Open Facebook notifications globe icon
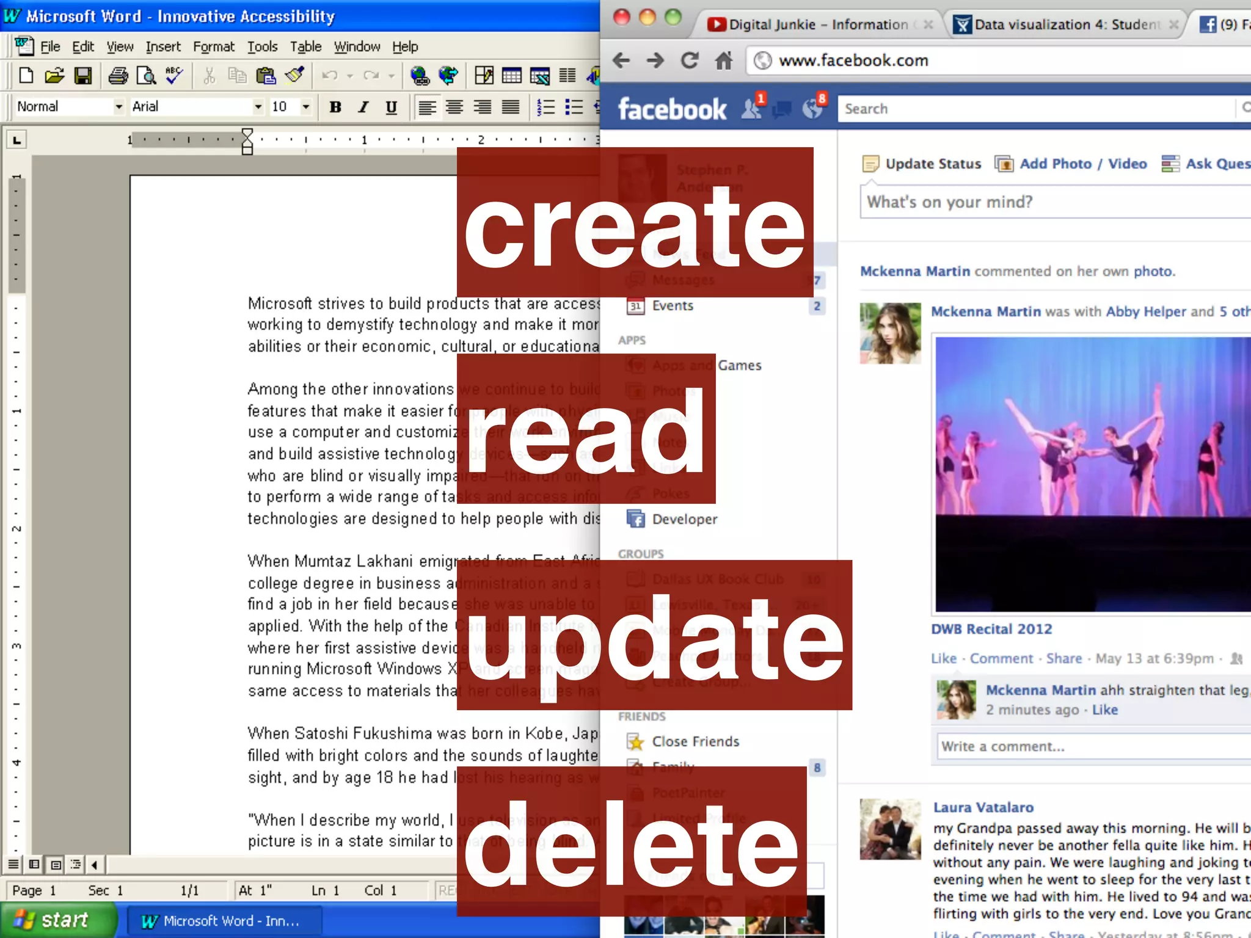The width and height of the screenshot is (1251, 938). point(813,108)
